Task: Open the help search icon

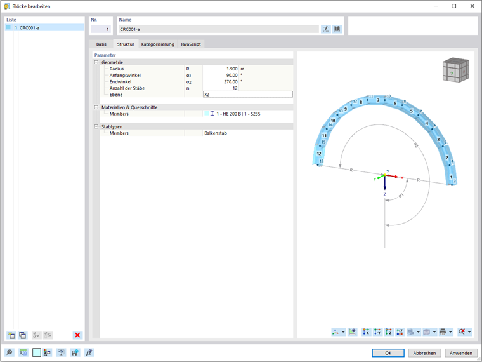Action: (x=10, y=352)
